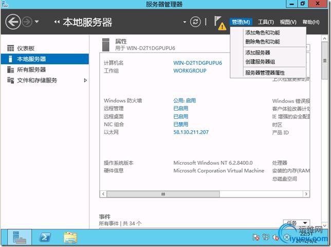Viewport: 331px width, 247px height.
Task: Click right arrow of horizontal scrollbar
Action: 306,194
